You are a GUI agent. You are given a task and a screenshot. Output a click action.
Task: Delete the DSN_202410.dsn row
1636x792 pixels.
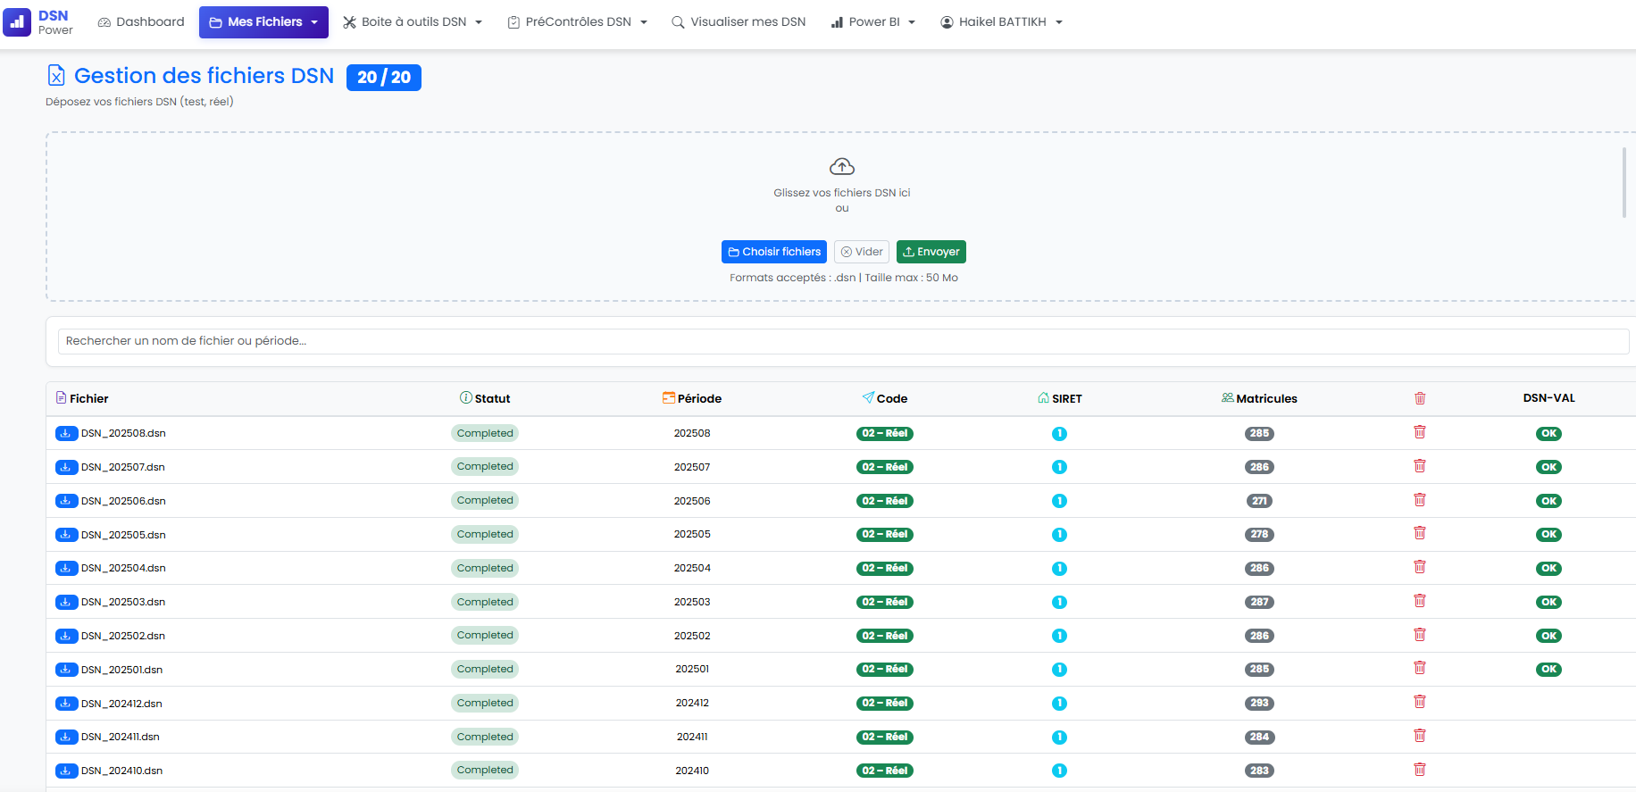coord(1420,770)
